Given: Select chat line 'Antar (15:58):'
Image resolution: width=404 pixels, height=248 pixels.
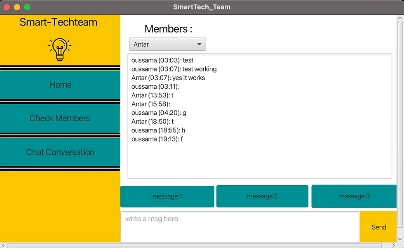Looking at the screenshot, I should pyautogui.click(x=151, y=104).
